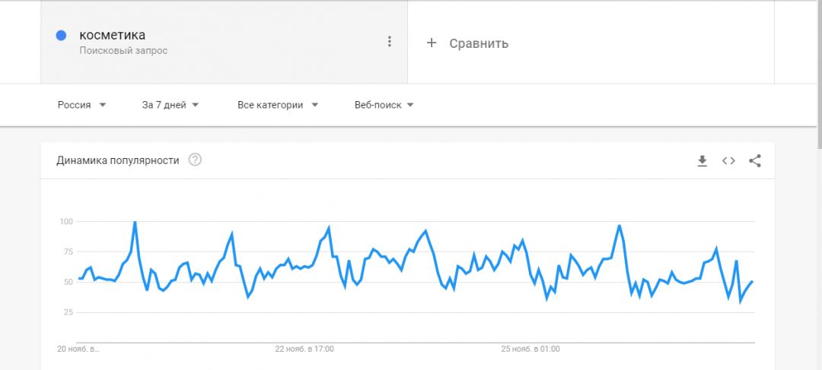822x370 pixels.
Task: Click the blue dot beside косметика
Action: (x=62, y=35)
